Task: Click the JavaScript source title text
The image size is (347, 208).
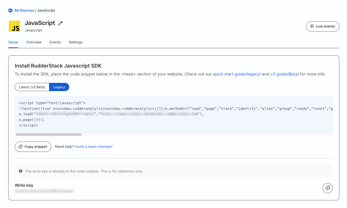Action: 40,23
